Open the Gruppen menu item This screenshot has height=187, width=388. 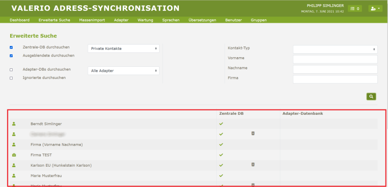pyautogui.click(x=259, y=20)
